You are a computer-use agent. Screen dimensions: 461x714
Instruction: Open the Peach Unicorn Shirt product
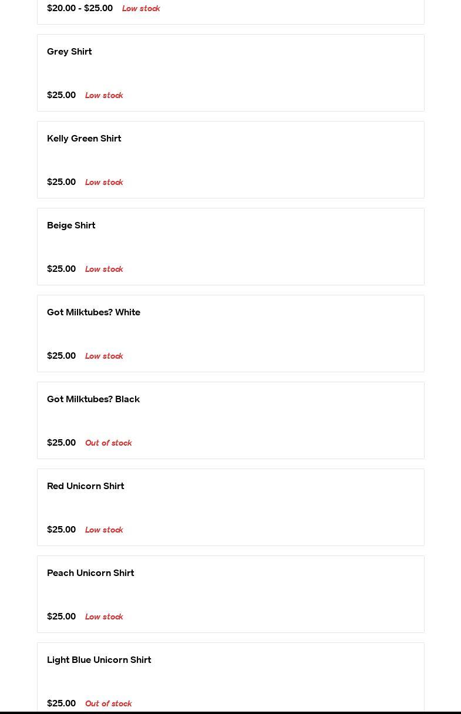90,573
